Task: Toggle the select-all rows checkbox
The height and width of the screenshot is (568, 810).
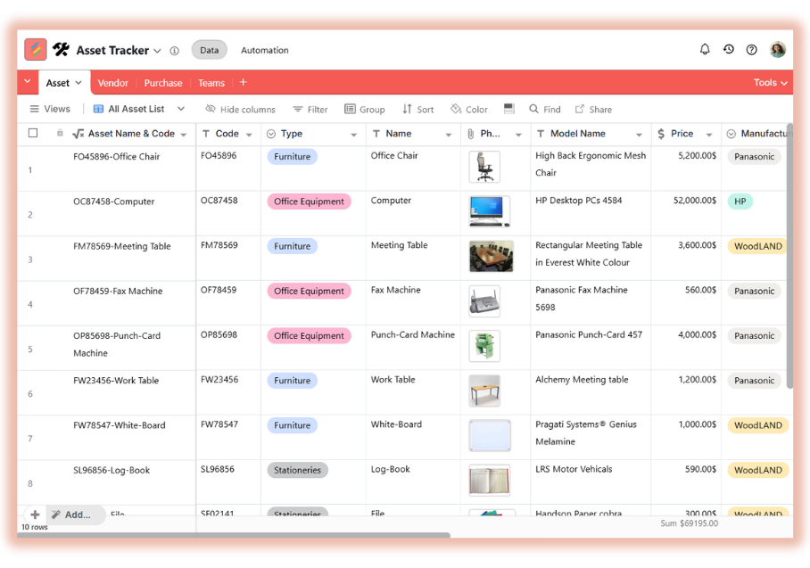Action: click(33, 134)
